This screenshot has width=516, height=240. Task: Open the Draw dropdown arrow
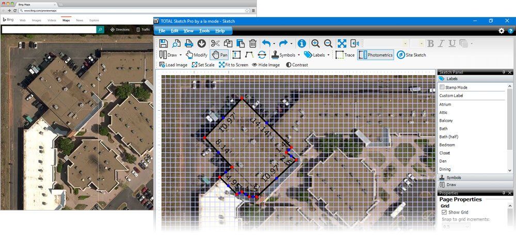point(181,55)
